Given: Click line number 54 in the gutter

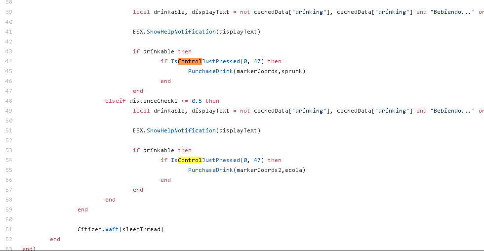Looking at the screenshot, I should coord(9,160).
